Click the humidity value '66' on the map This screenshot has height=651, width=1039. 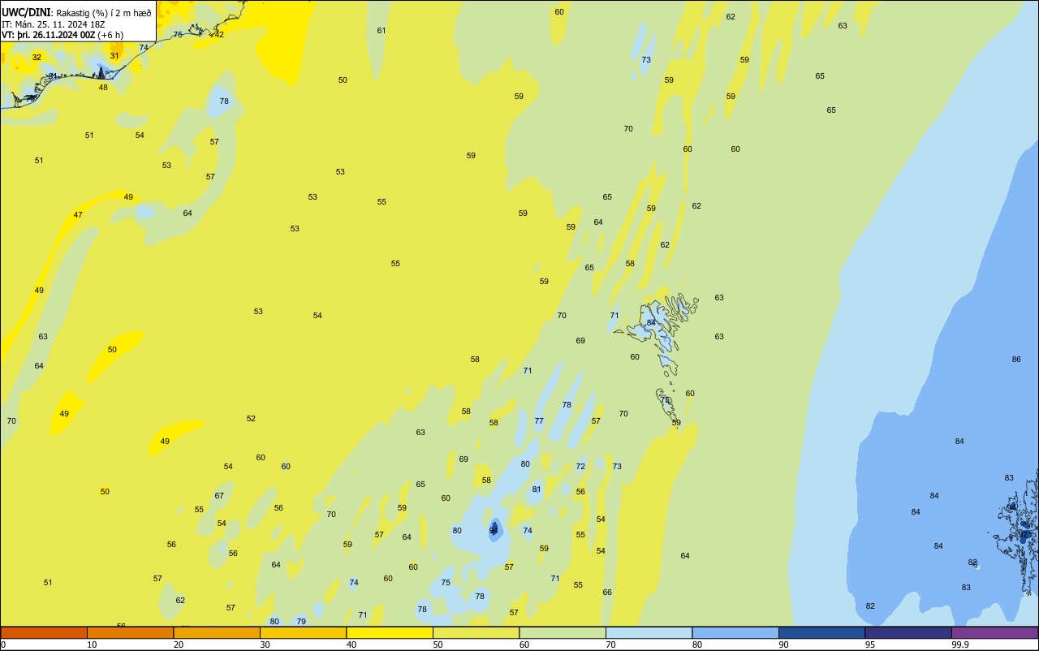[607, 592]
